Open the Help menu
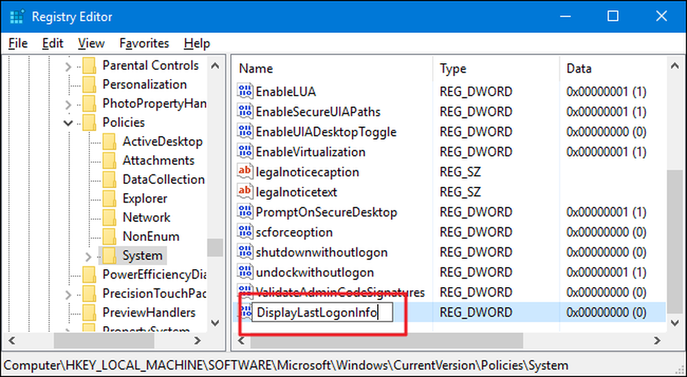The width and height of the screenshot is (687, 377). click(x=196, y=43)
